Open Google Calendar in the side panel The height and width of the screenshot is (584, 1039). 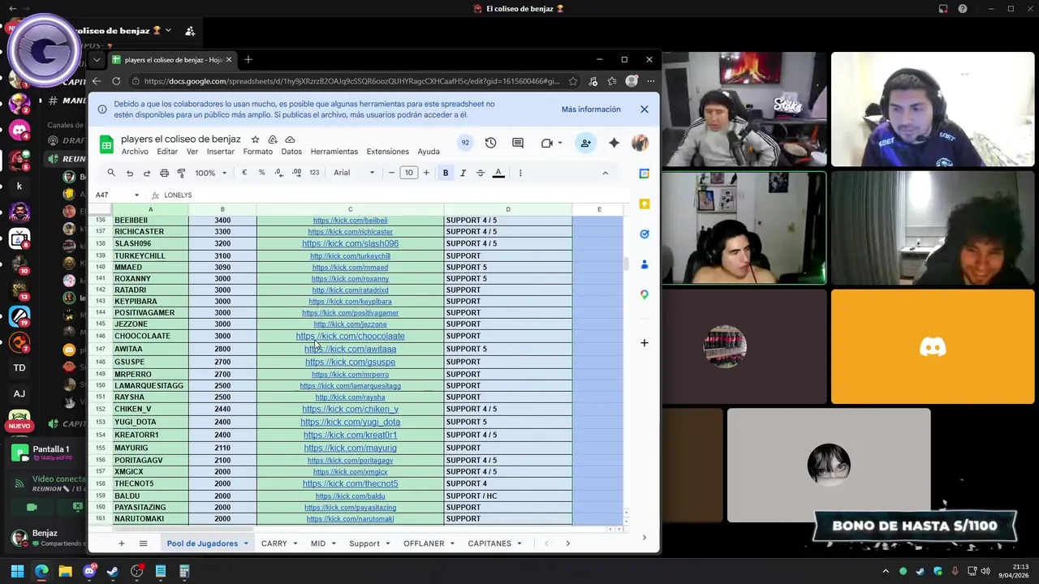pos(645,173)
